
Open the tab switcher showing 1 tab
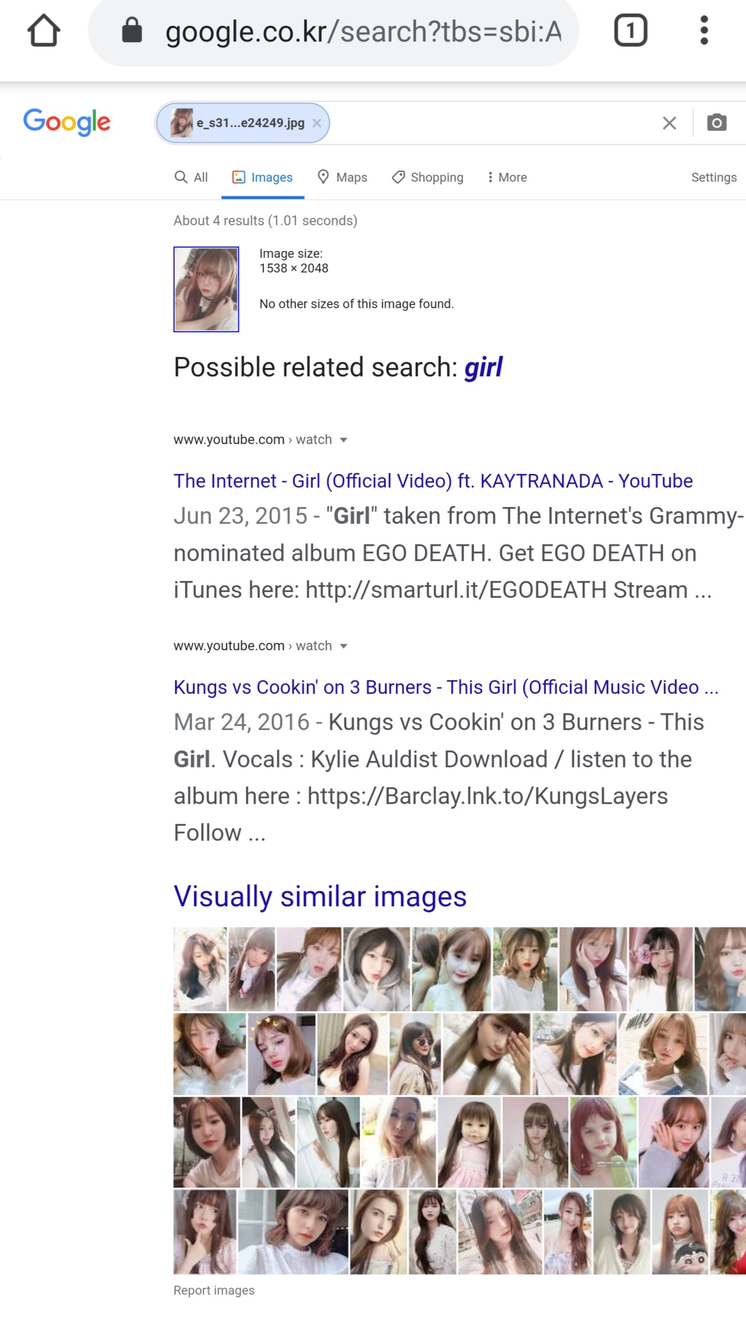coord(630,31)
